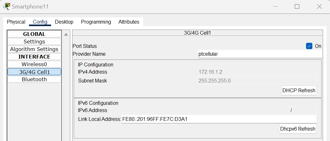Switch to the Desktop tab
330x141 pixels.
[x=64, y=22]
